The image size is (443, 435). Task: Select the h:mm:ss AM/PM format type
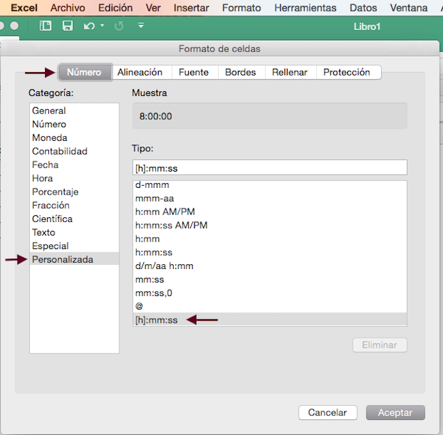pos(171,225)
